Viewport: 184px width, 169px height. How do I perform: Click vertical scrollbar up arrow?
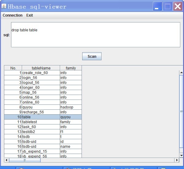tap(182, 73)
